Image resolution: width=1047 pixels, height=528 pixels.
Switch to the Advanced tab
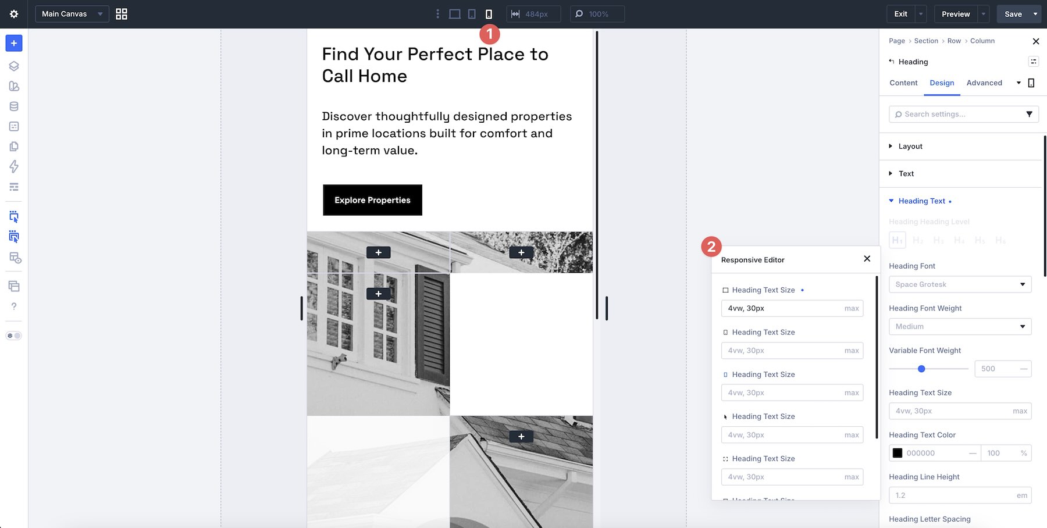click(984, 83)
